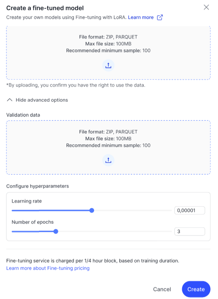This screenshot has height=299, width=218.
Task: Click the Validation data label
Action: (23, 115)
